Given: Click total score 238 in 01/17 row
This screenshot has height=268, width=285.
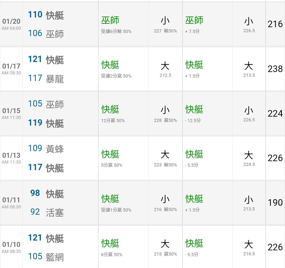Looking at the screenshot, I should tap(275, 69).
